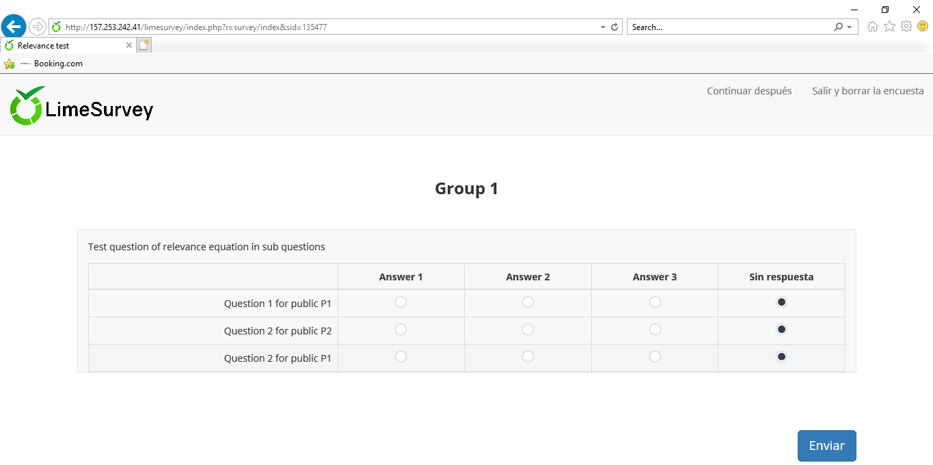Viewport: 933px width, 465px height.
Task: Open the browser Home icon
Action: click(x=873, y=27)
